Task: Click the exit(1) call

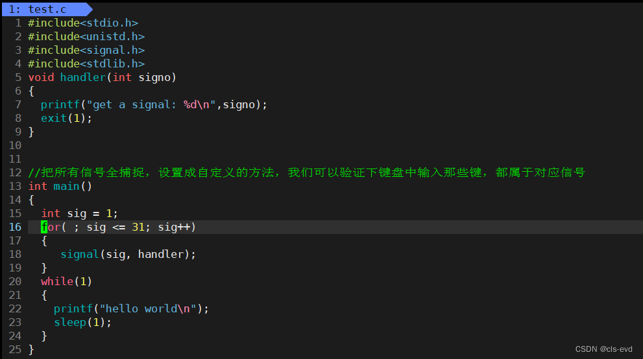Action: click(x=66, y=118)
